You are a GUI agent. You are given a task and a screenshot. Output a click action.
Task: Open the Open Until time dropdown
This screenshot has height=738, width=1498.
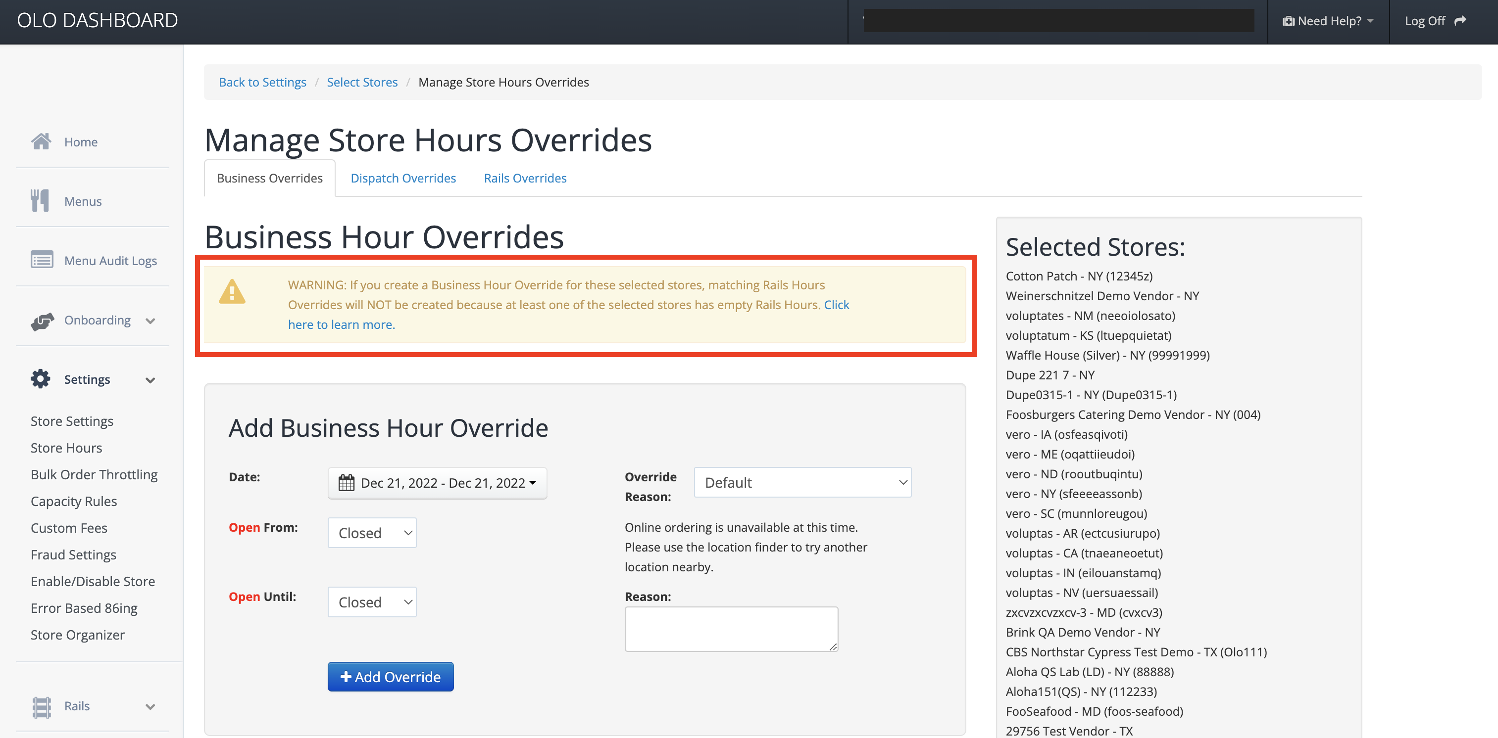coord(372,602)
